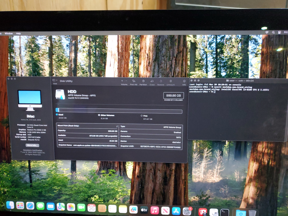Click macOS Sequoia 15.7.2 version text
Screen dimensions: 288x216
click(33, 140)
